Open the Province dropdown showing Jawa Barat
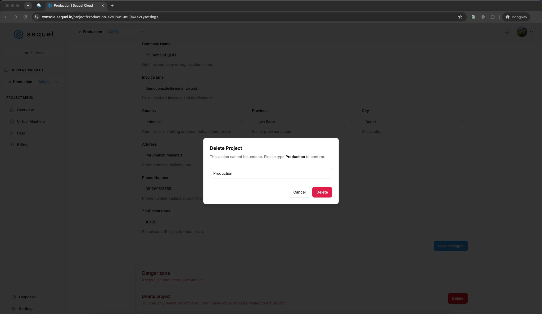Image resolution: width=542 pixels, height=314 pixels. point(304,122)
